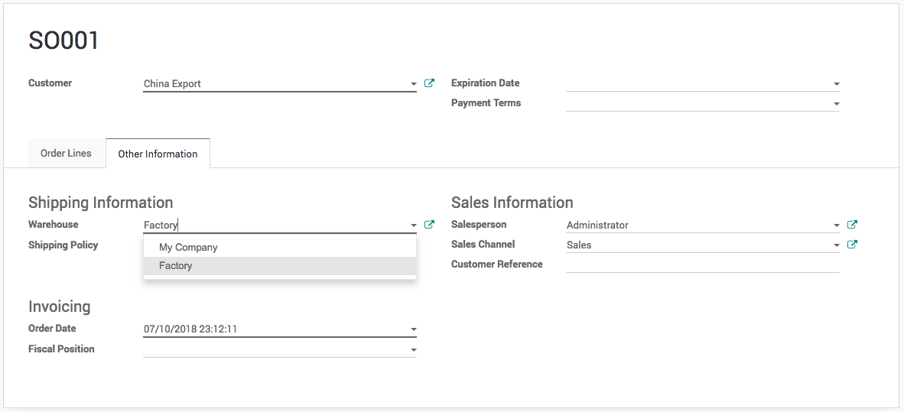This screenshot has height=412, width=904.
Task: Expand the Fiscal Position dropdown
Action: pyautogui.click(x=414, y=350)
